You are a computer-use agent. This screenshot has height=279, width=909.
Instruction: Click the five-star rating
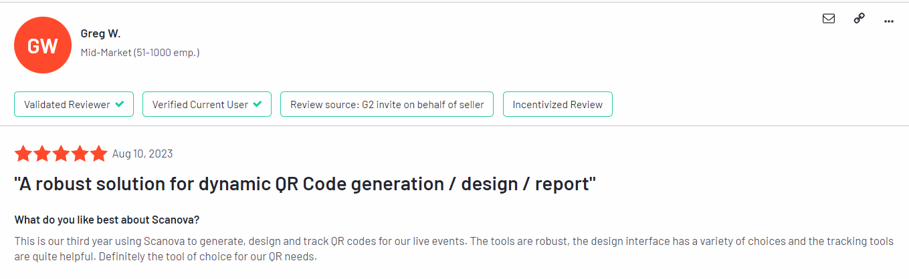point(61,154)
